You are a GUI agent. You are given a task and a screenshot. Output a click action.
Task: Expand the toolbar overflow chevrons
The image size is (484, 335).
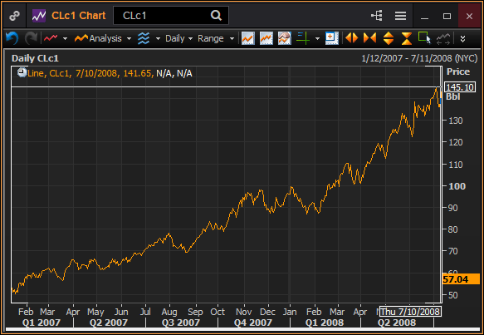tap(462, 38)
